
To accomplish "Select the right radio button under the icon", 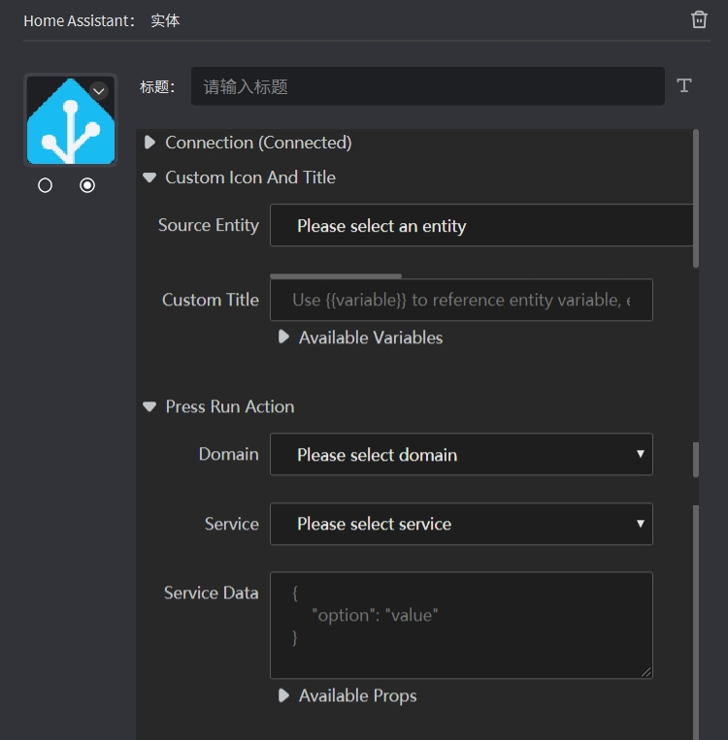I will pos(87,185).
